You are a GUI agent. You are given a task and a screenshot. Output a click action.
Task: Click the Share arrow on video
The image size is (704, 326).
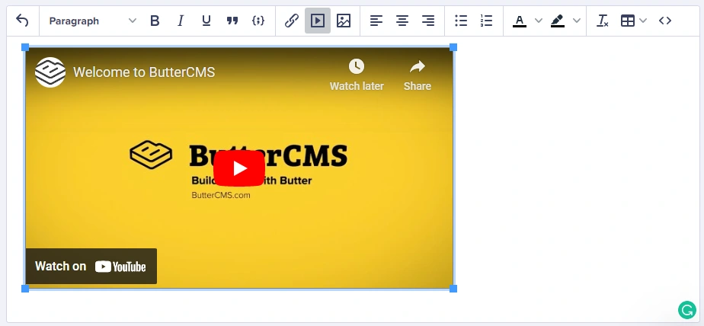pos(417,67)
